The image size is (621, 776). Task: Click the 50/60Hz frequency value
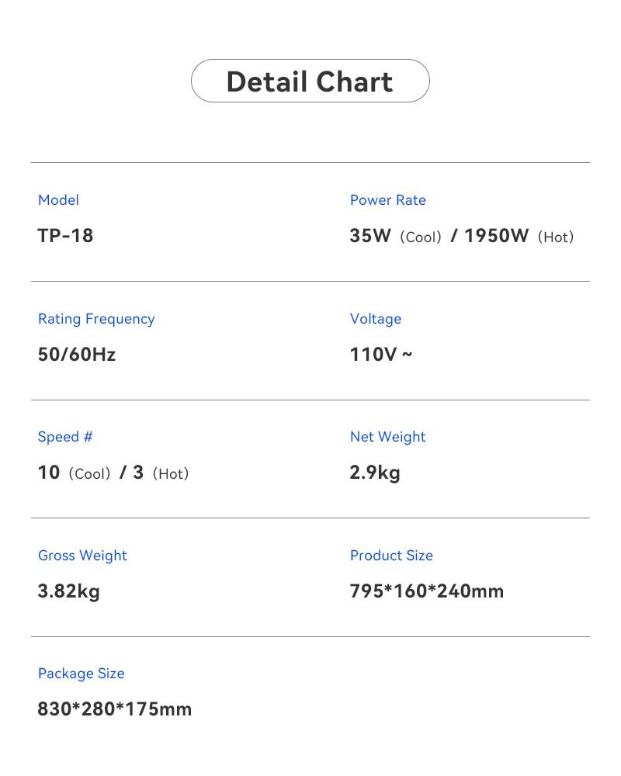[x=76, y=355]
